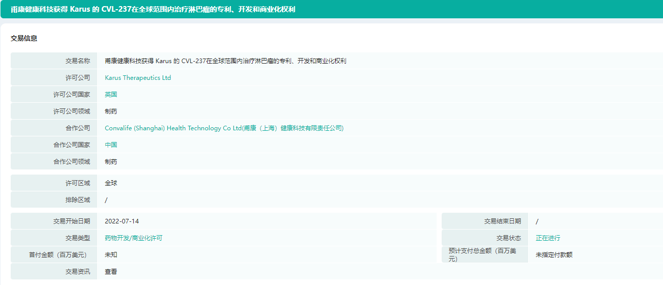Viewport: 663px width, 285px height.
Task: Click 查看 to view the deal news
Action: 111,272
